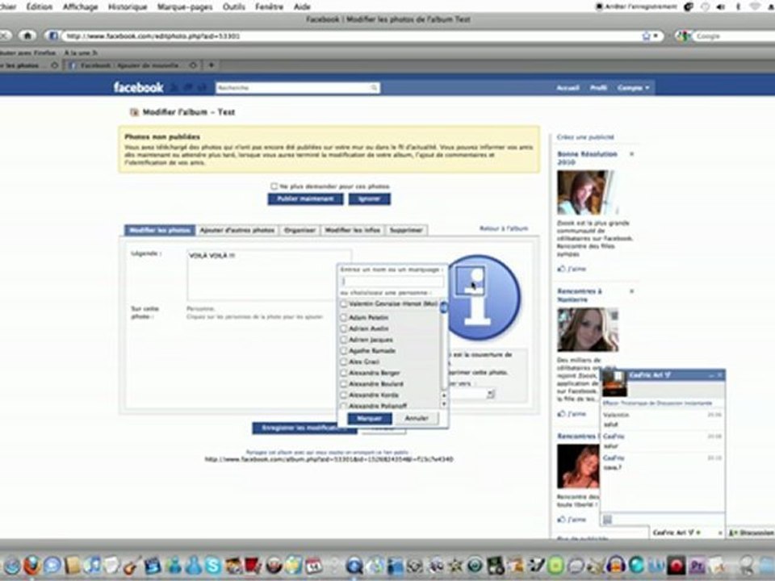
Task: Click the Facebook logo in header
Action: (138, 87)
